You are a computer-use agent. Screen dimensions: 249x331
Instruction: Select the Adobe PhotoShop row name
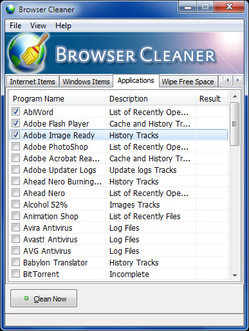(55, 147)
